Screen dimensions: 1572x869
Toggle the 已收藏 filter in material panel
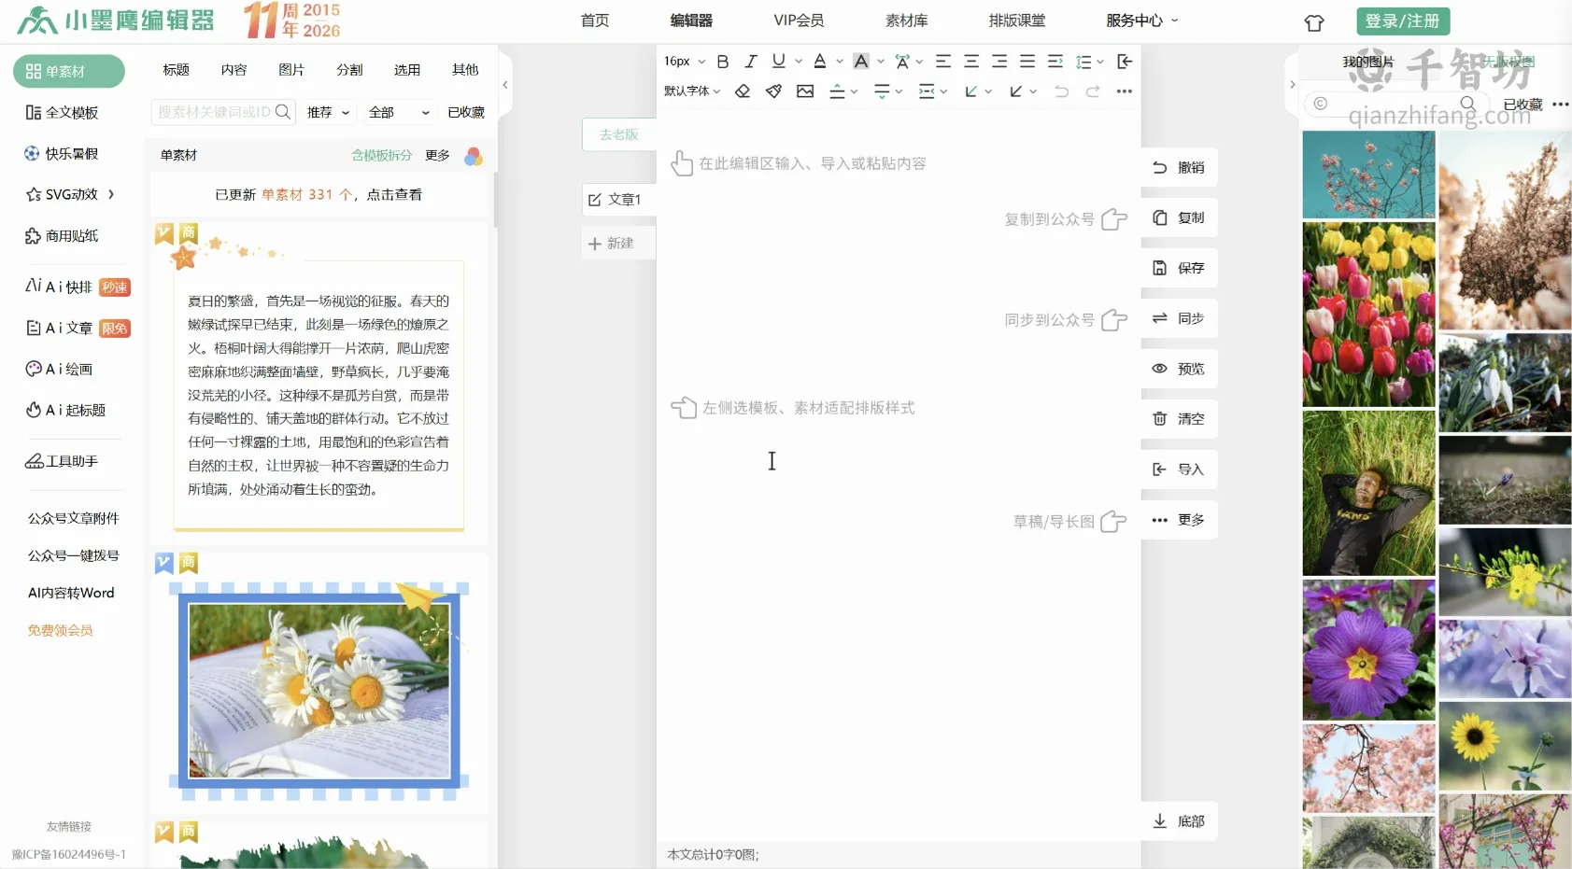(466, 112)
